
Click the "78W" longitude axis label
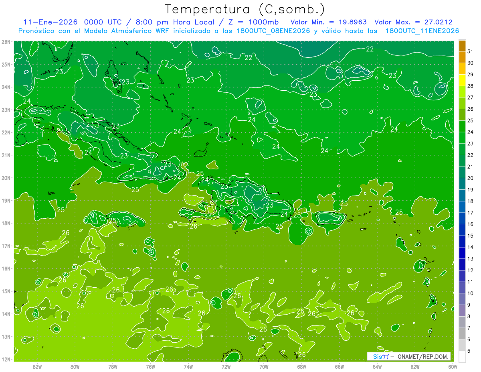[x=113, y=366]
